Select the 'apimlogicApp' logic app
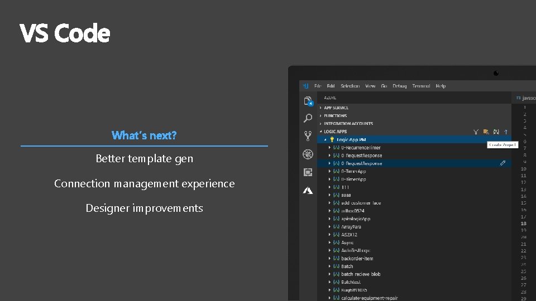536x301 pixels. (x=356, y=219)
